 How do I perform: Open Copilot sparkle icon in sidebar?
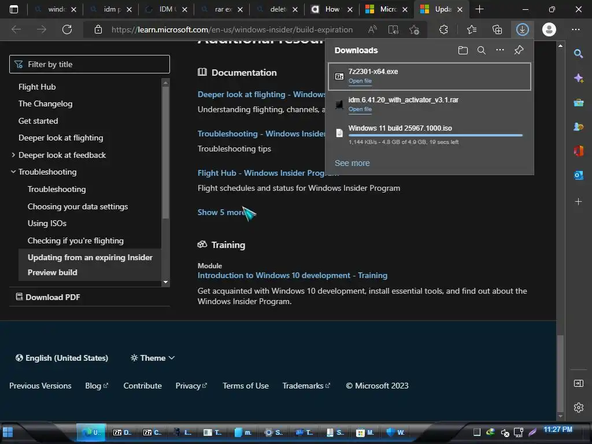578,78
